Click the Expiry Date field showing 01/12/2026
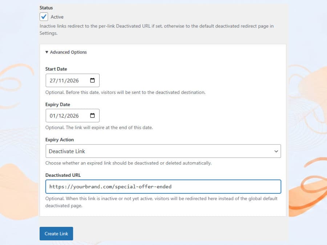Viewport: 327px width, 245px height. pos(73,116)
